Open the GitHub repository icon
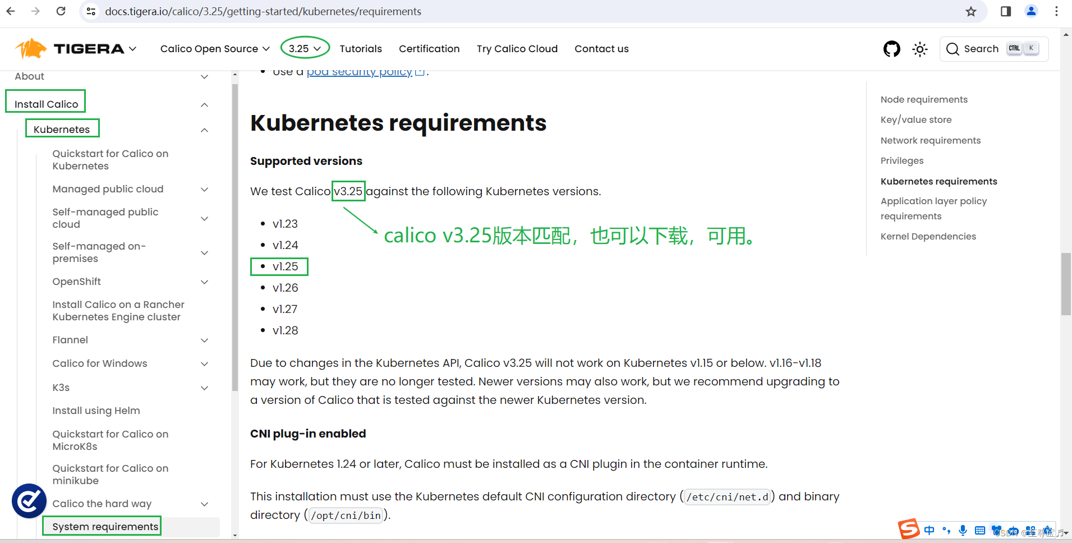The image size is (1072, 543). (x=892, y=49)
